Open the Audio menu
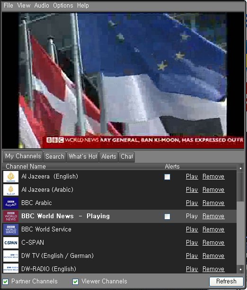The height and width of the screenshot is (290, 247). (42, 6)
